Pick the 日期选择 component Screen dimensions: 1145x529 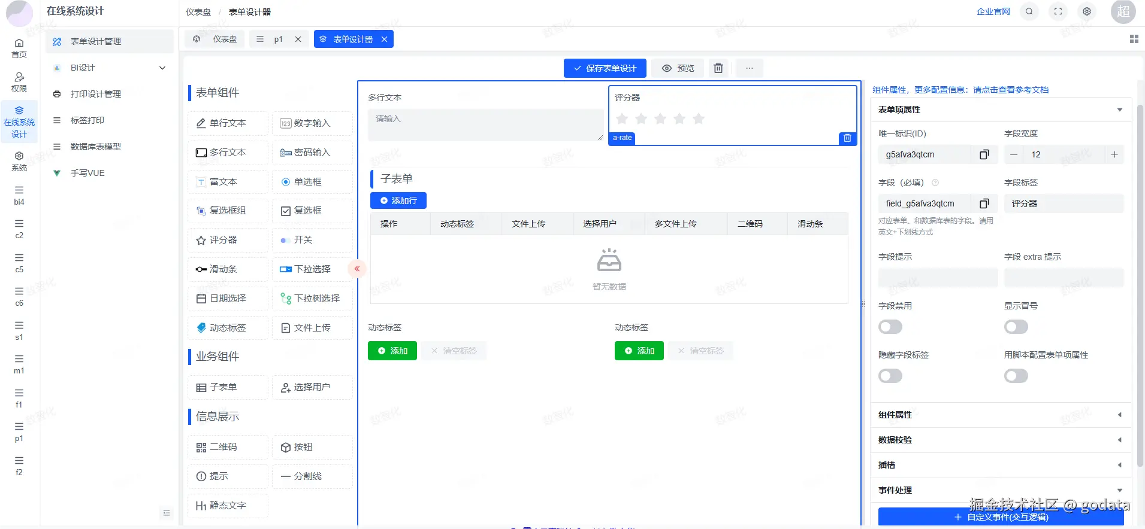[x=228, y=299]
